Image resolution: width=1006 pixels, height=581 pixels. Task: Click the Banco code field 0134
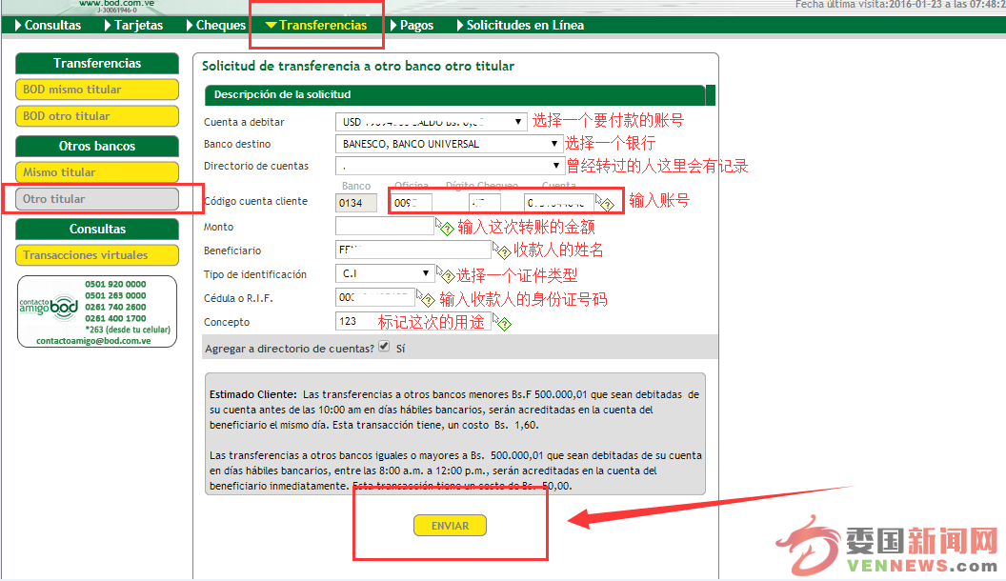356,203
